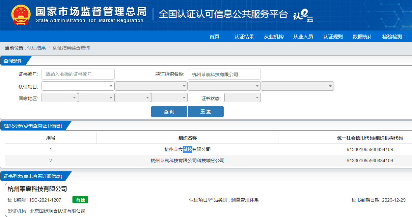Open 从业人员 navigation item

[x=303, y=36]
